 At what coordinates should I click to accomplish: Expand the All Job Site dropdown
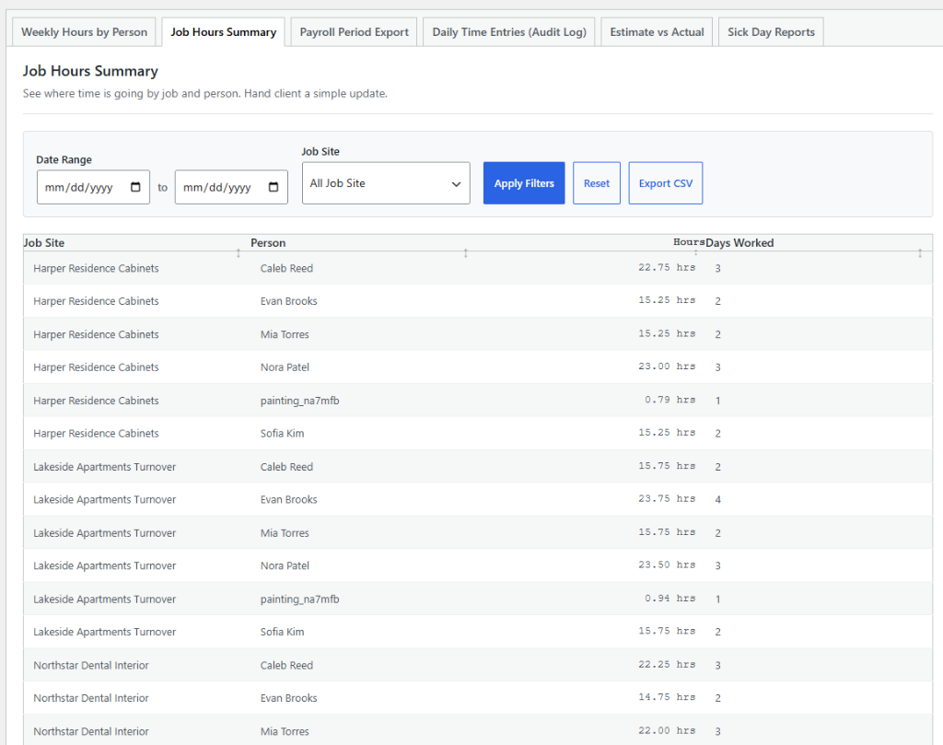tap(386, 182)
